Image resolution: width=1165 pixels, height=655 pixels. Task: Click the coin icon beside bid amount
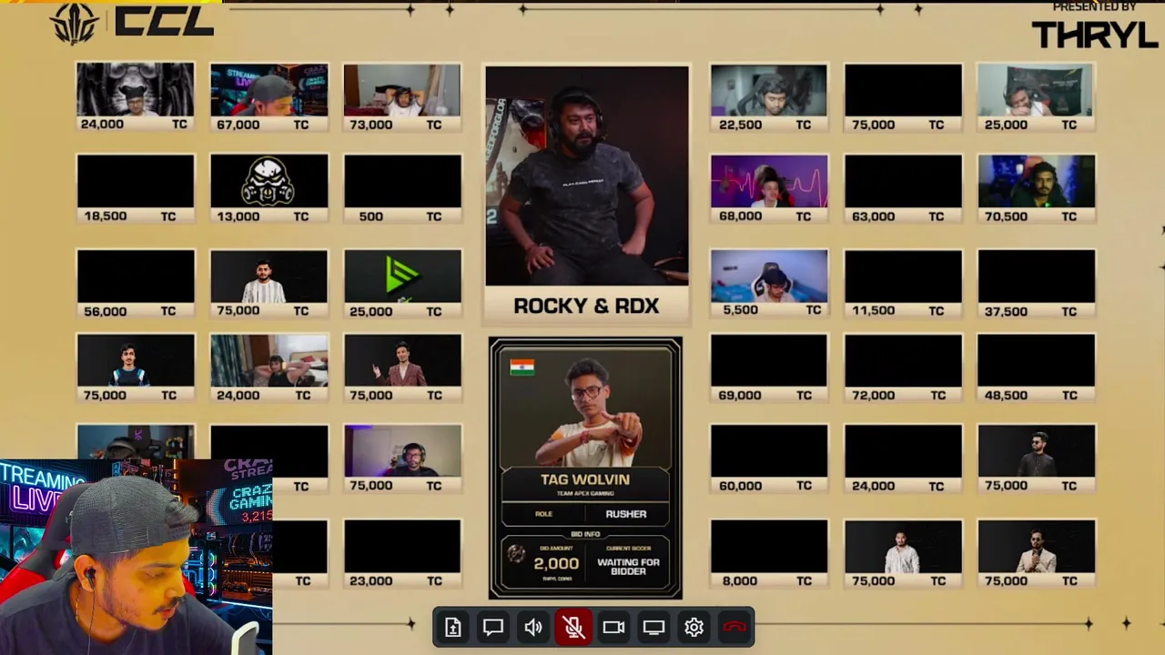[x=516, y=555]
